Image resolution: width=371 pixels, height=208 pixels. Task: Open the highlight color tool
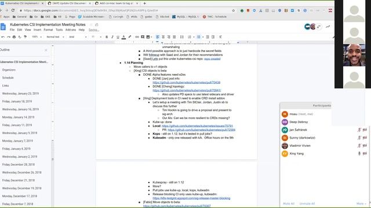129,37
